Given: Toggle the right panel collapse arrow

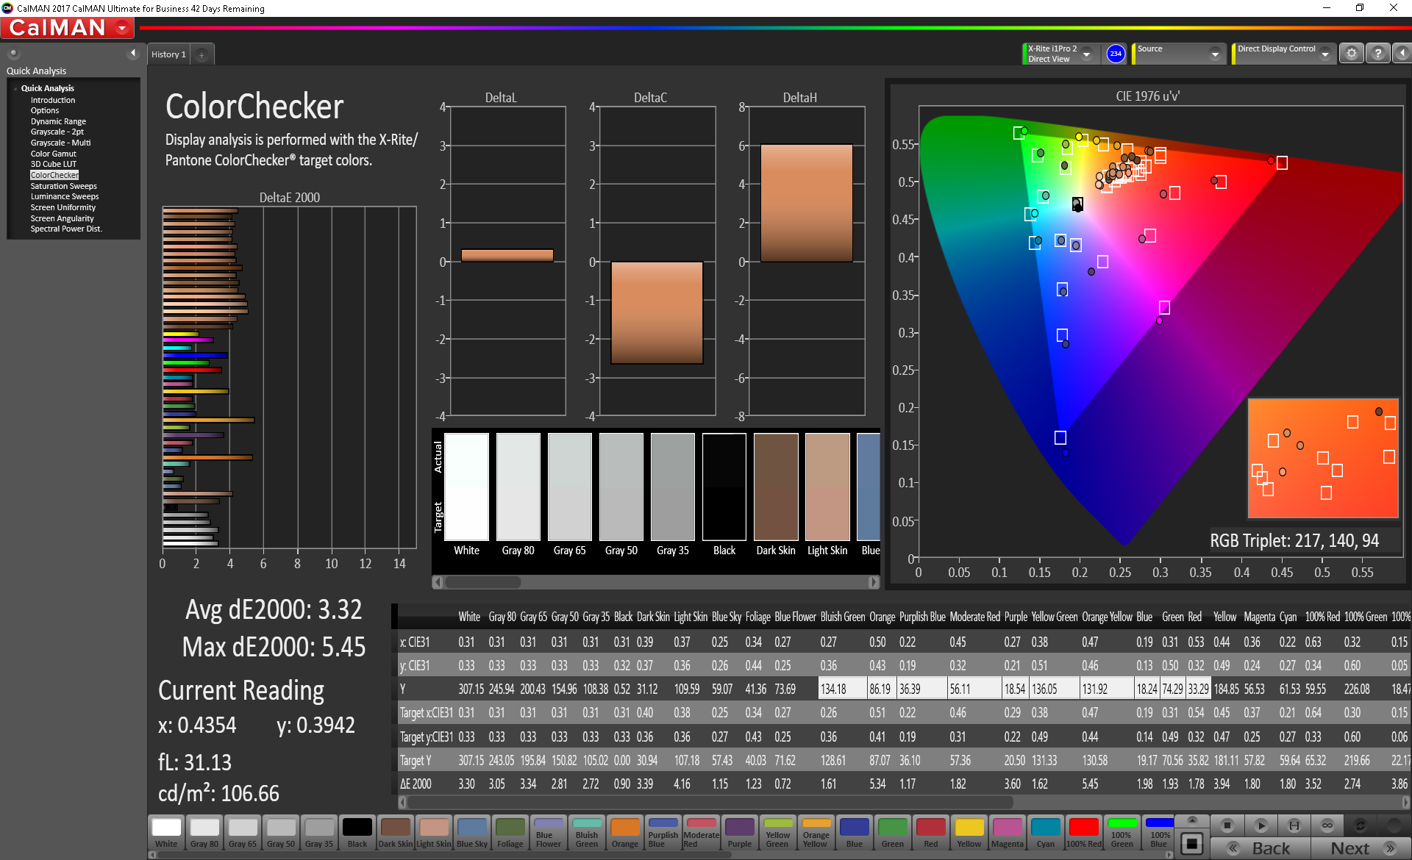Looking at the screenshot, I should [x=1402, y=54].
